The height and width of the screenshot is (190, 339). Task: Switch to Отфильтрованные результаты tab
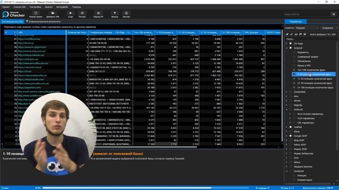(x=43, y=22)
